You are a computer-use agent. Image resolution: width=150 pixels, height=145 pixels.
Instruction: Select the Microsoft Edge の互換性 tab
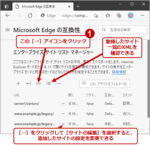(43, 7)
